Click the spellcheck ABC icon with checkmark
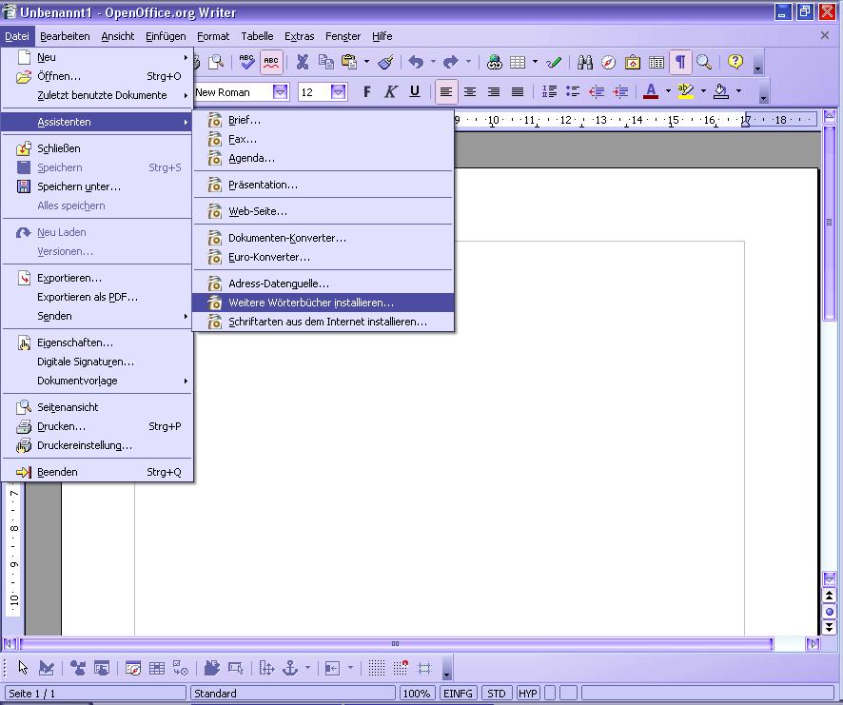843x705 pixels. coord(246,63)
